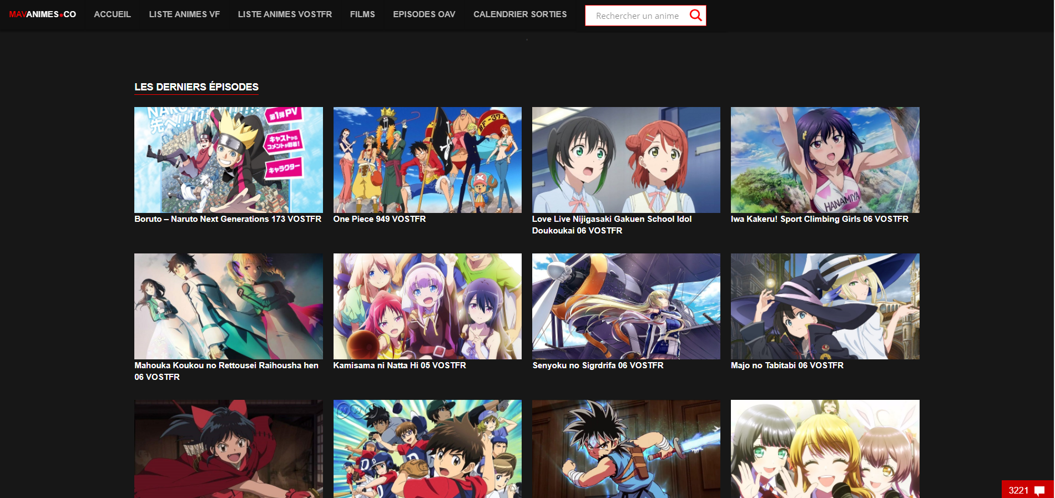Click the 'LES DERNIERS ÉPISODES' heading
This screenshot has height=498, width=1055.
(196, 87)
